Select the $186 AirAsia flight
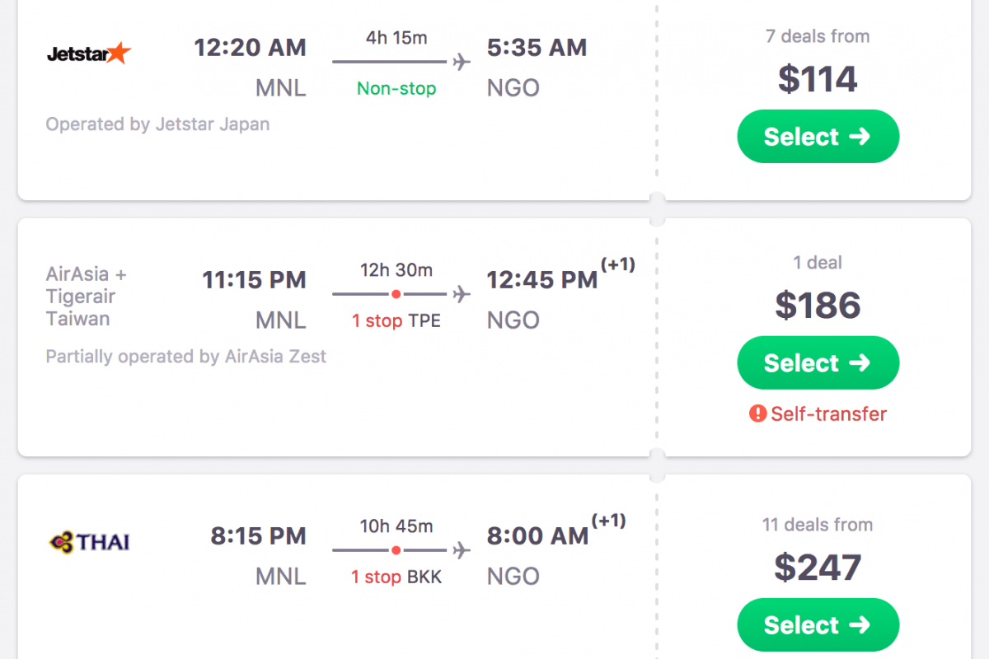The height and width of the screenshot is (659, 989). (818, 363)
